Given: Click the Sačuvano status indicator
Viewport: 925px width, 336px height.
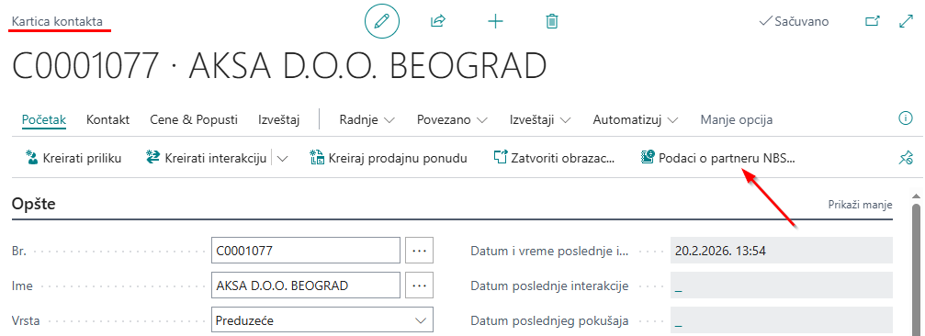Looking at the screenshot, I should click(x=794, y=22).
